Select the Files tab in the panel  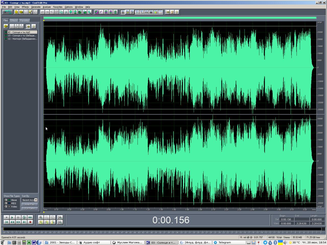click(6, 20)
